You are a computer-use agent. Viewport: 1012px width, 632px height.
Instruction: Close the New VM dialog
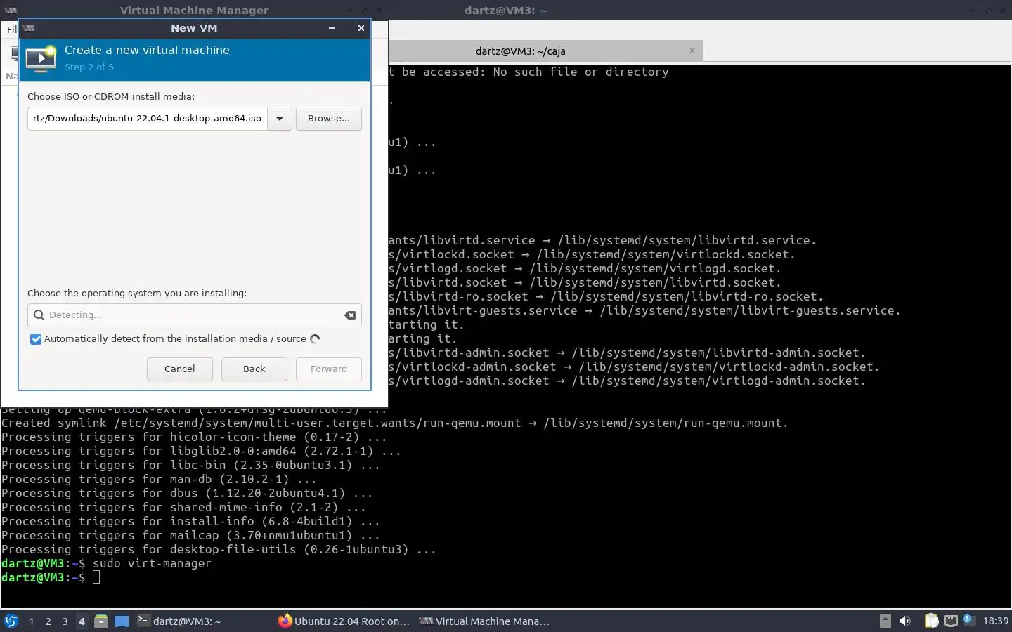[x=361, y=28]
